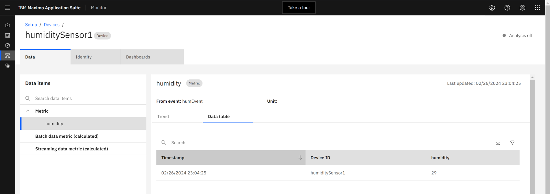
Task: Open the hamburger navigation menu
Action: (x=8, y=8)
